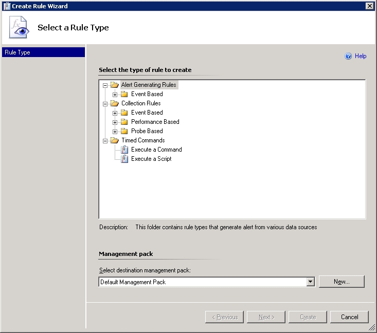
Task: Click the Collection Rules folder icon
Action: (x=114, y=103)
